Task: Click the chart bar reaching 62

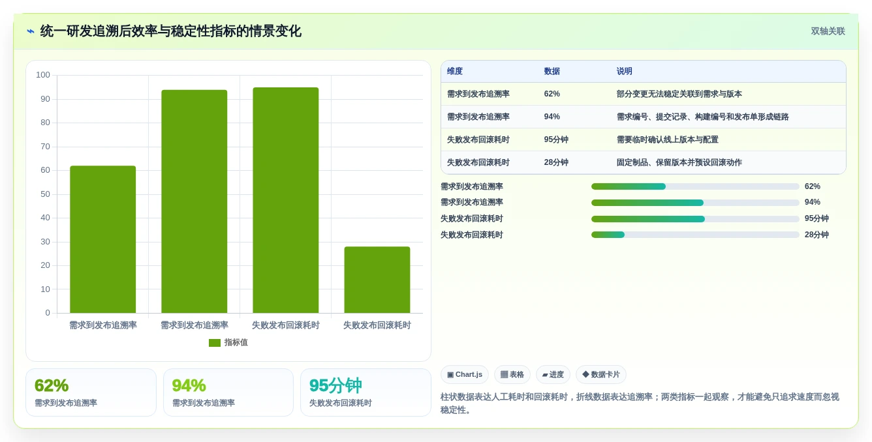Action: 103,239
